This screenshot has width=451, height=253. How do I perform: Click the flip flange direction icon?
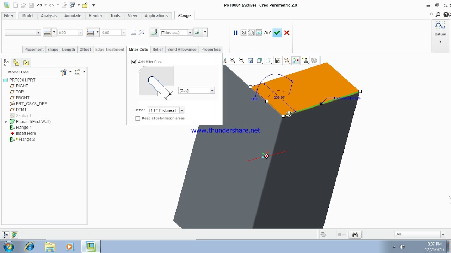pyautogui.click(x=142, y=32)
